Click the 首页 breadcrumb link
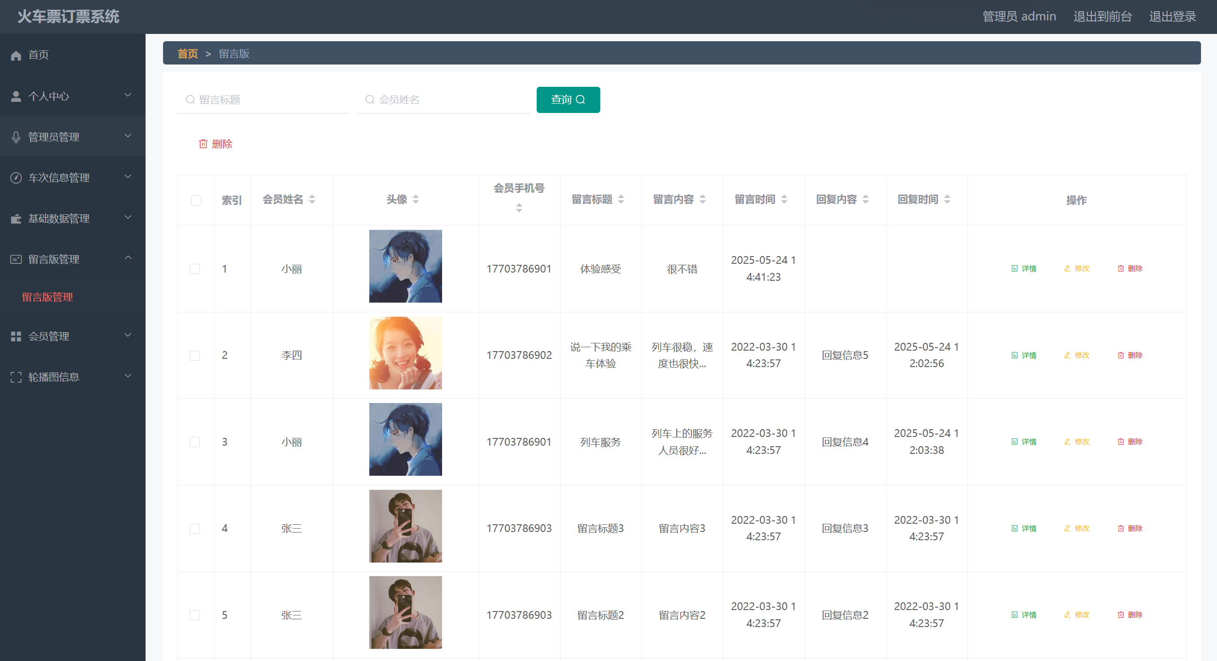The image size is (1217, 661). click(188, 53)
